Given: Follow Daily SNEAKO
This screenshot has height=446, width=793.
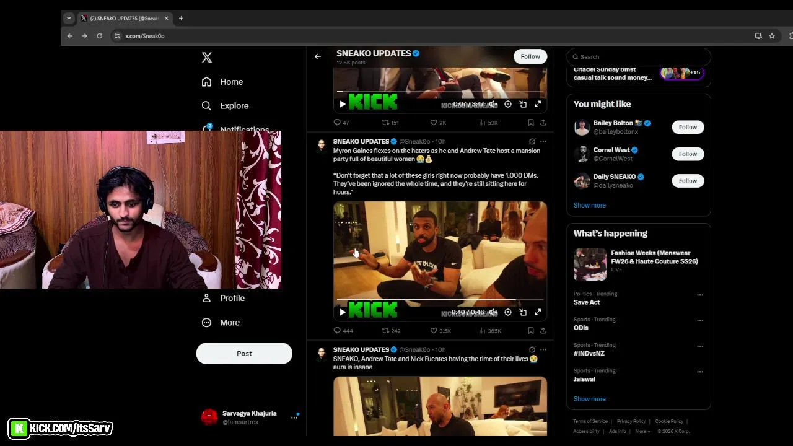Looking at the screenshot, I should [x=688, y=181].
